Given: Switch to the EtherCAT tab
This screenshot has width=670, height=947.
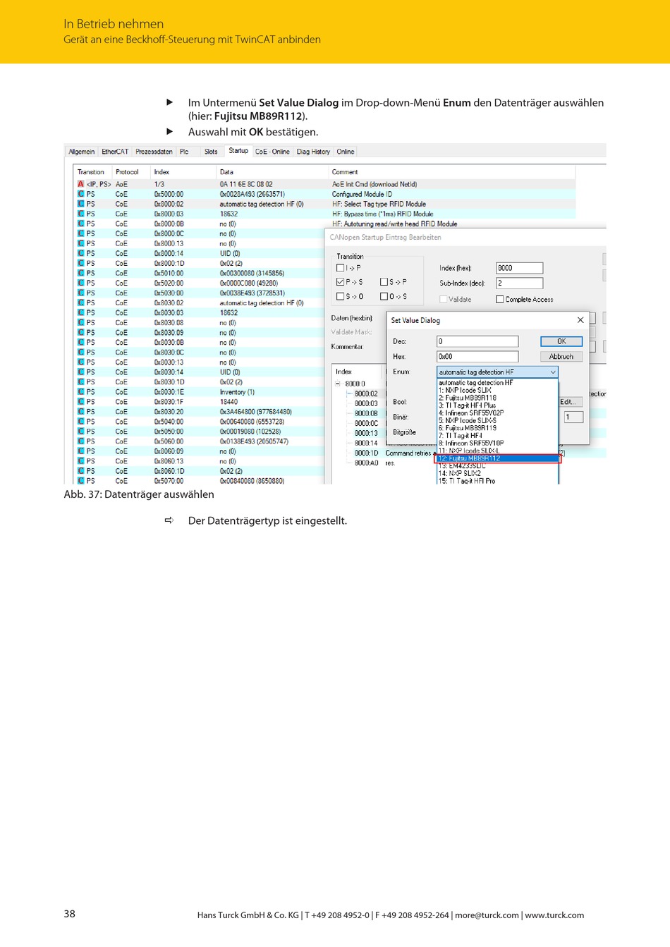Looking at the screenshot, I should click(x=115, y=152).
